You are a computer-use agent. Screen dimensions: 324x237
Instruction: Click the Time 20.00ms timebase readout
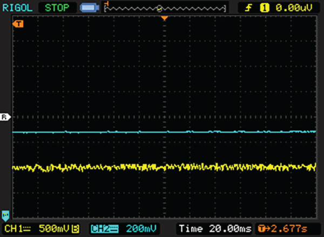215,229
